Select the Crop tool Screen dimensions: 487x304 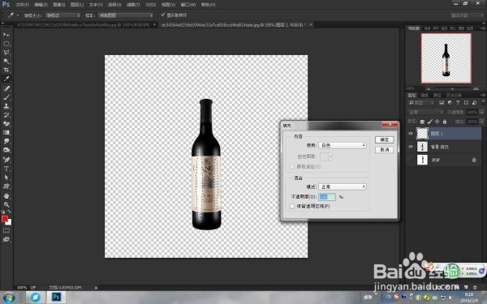6,70
